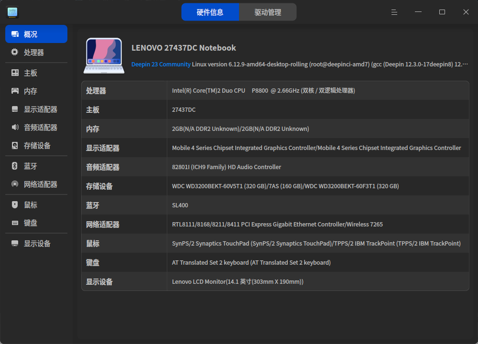Image resolution: width=478 pixels, height=344 pixels.
Task: Click the 鼠标 mouse icon in sidebar
Action: pos(15,205)
